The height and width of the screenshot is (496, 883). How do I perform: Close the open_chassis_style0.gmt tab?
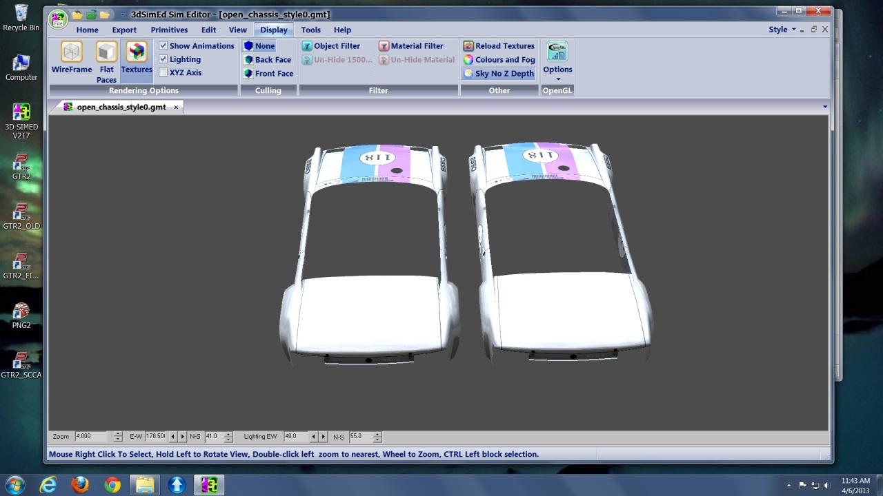click(176, 107)
